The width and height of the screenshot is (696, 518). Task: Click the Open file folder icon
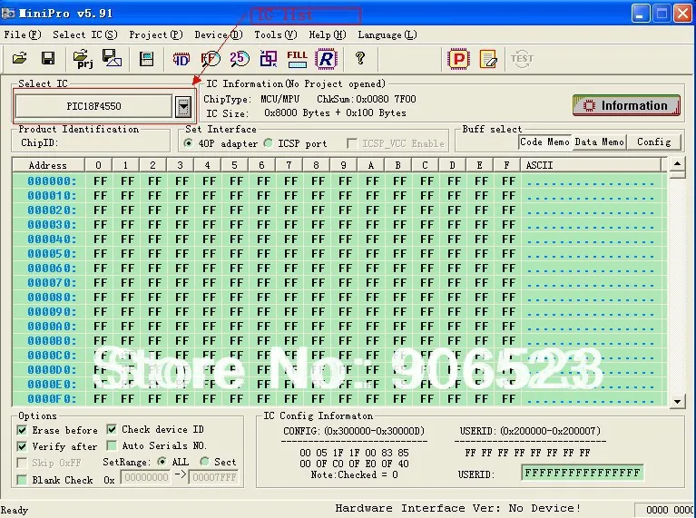[20, 58]
